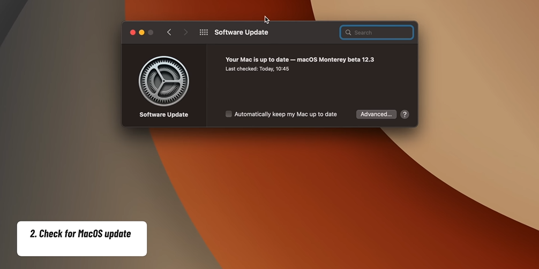Click the magnifying glass in search field

pos(348,33)
